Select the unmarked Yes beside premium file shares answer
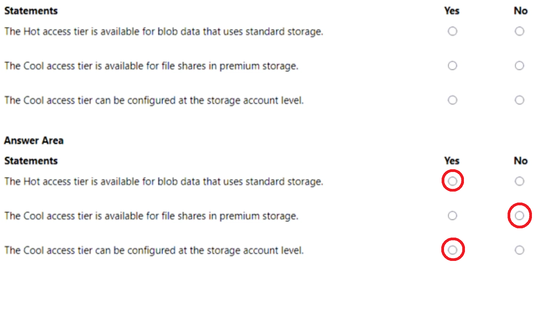The height and width of the screenshot is (321, 534). point(452,216)
